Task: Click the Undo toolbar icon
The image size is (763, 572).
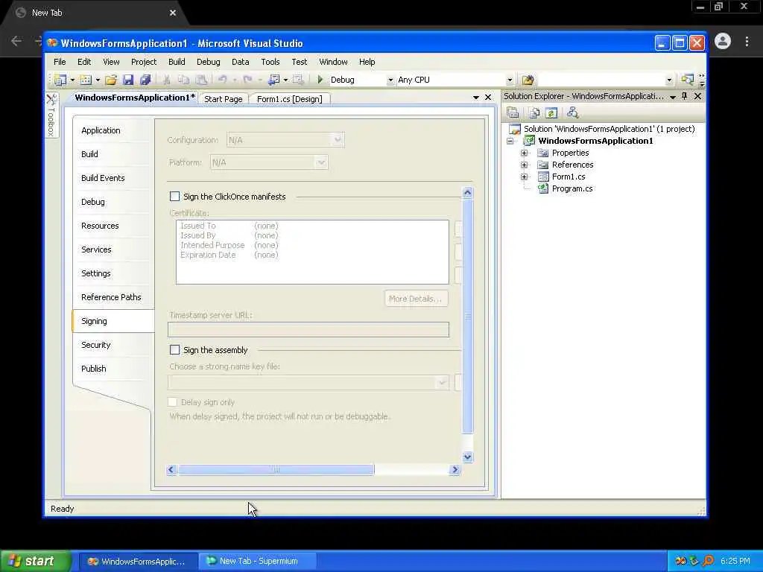Action: pyautogui.click(x=222, y=80)
